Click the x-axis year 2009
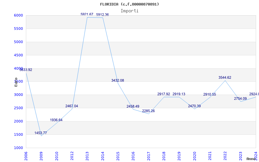This screenshot has width=259, height=162. pos(41,156)
